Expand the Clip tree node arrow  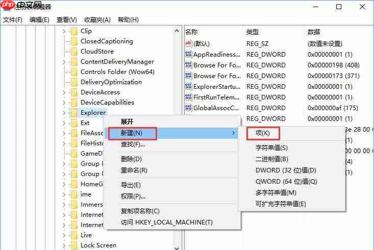tap(64, 31)
